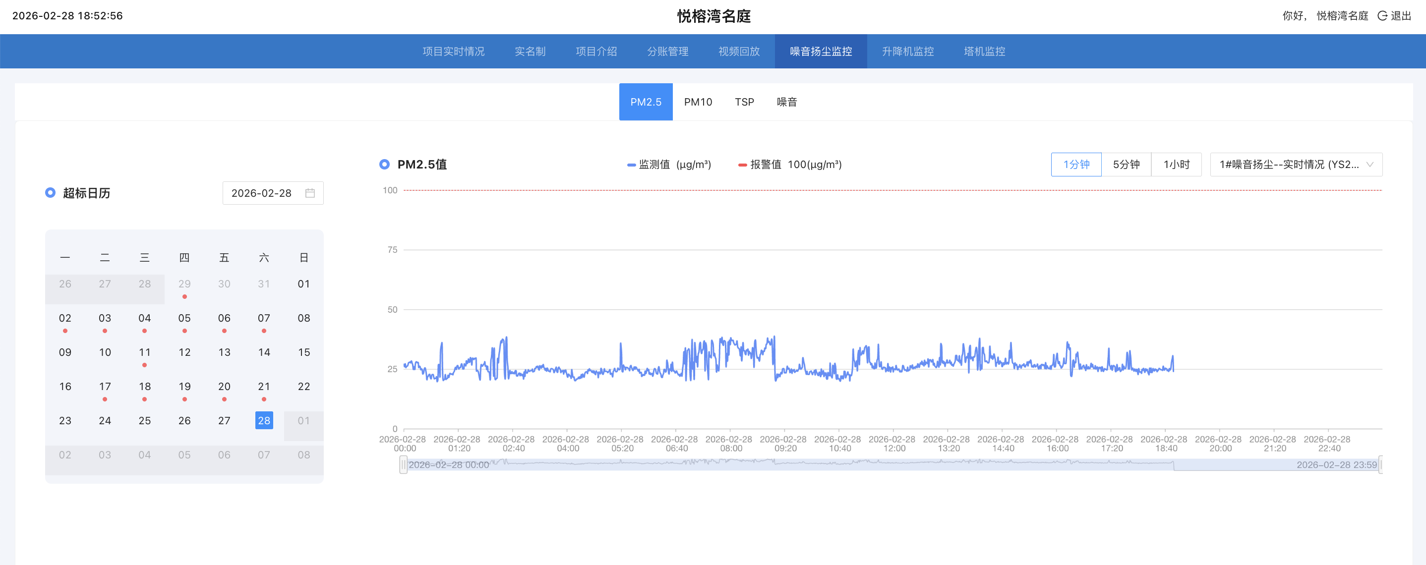Screen dimensions: 1426x565
Task: Go to 塔机监控 page
Action: point(984,52)
